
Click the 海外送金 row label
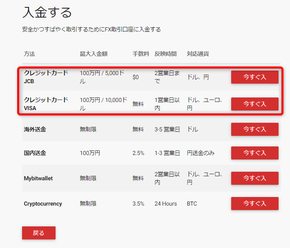tap(35, 129)
